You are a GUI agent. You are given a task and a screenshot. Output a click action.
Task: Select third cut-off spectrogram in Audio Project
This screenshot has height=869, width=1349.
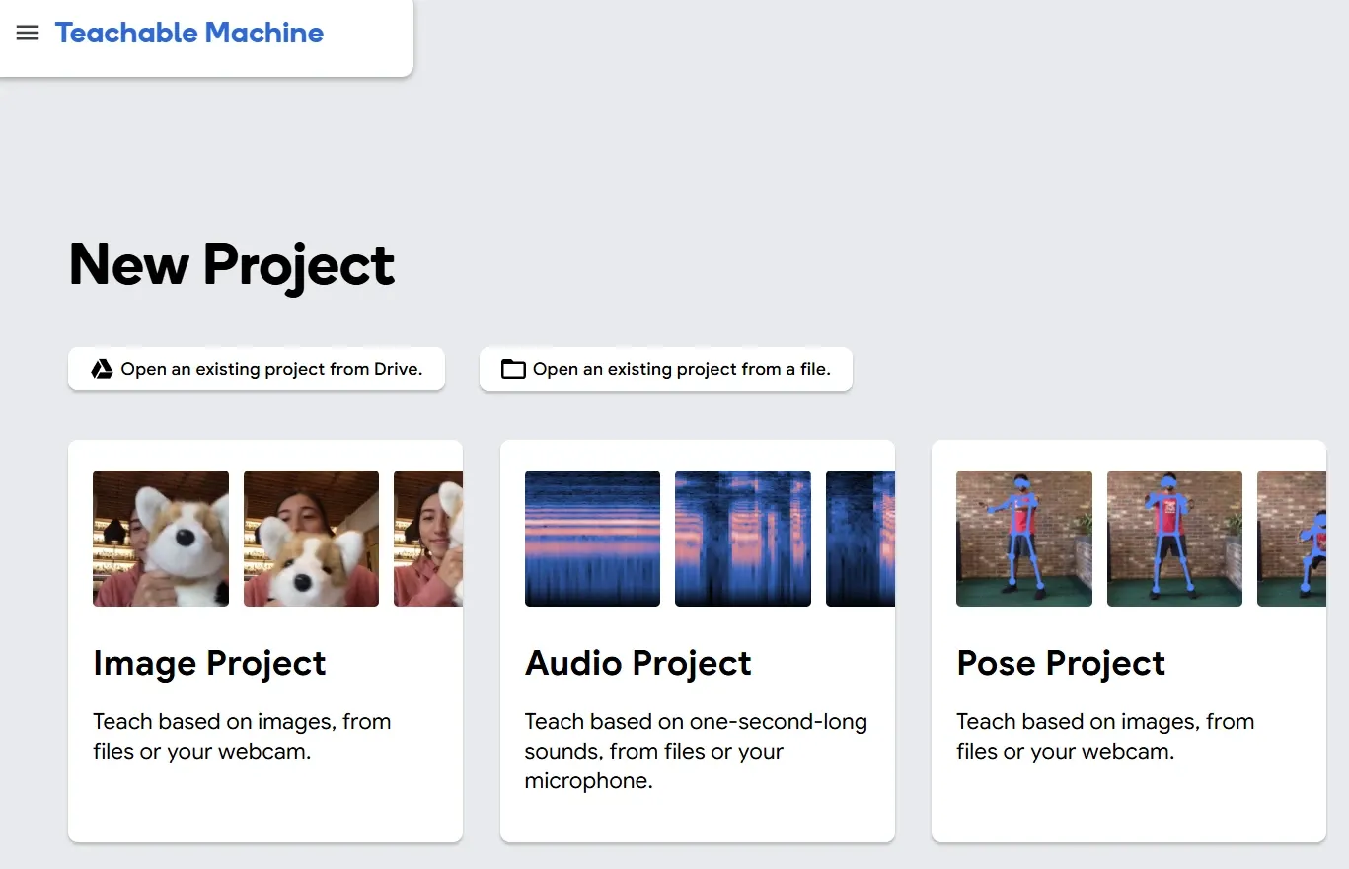coord(861,539)
